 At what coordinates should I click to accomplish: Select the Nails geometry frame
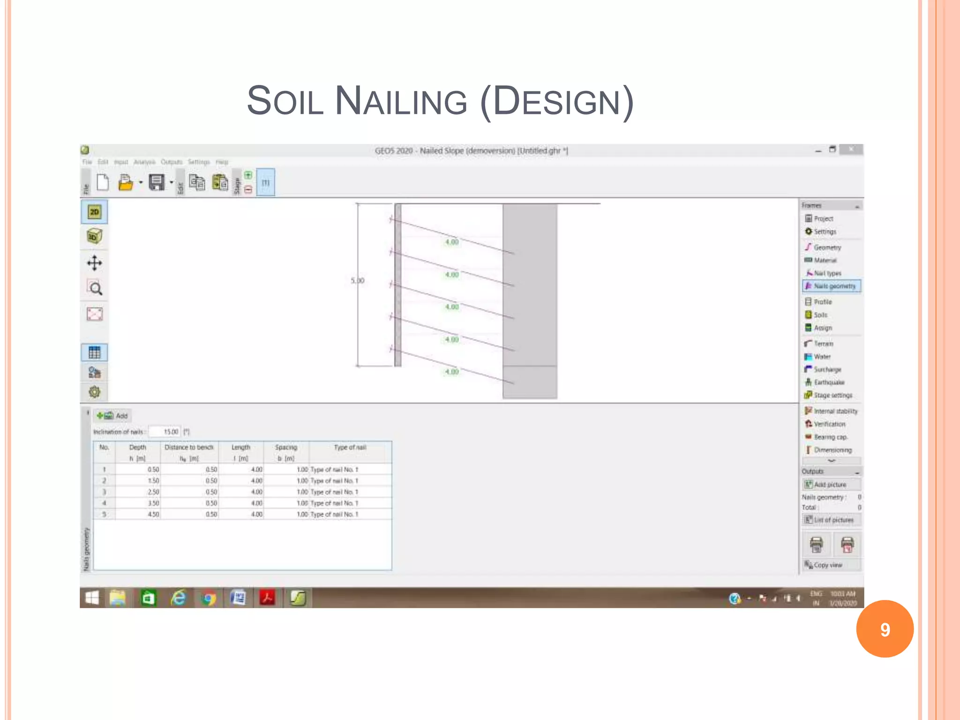[x=832, y=286]
